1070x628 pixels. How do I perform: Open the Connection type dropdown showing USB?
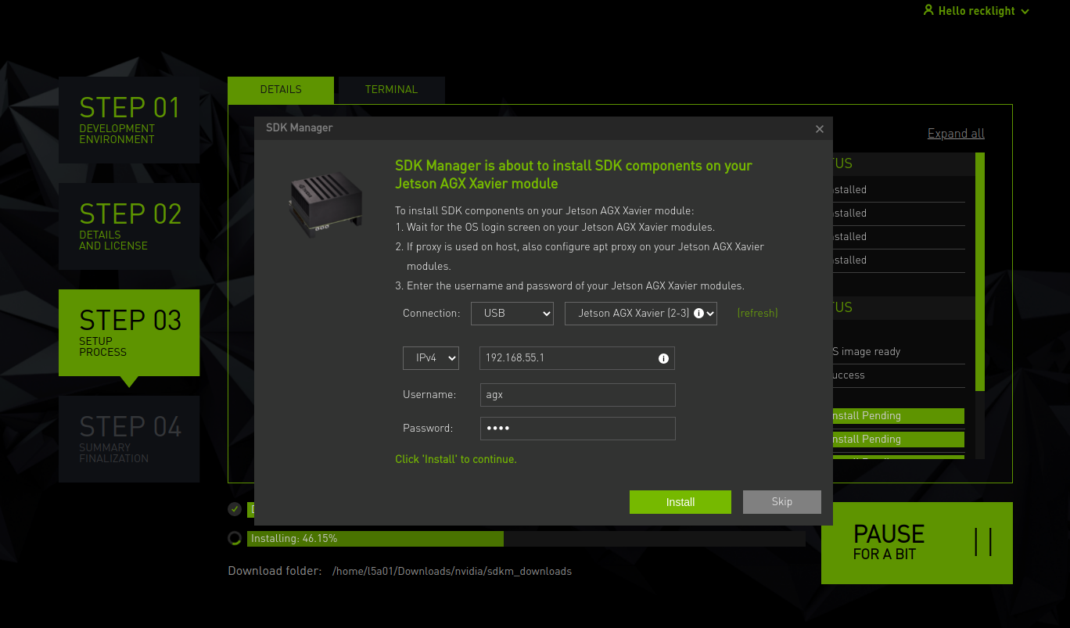[x=512, y=313]
